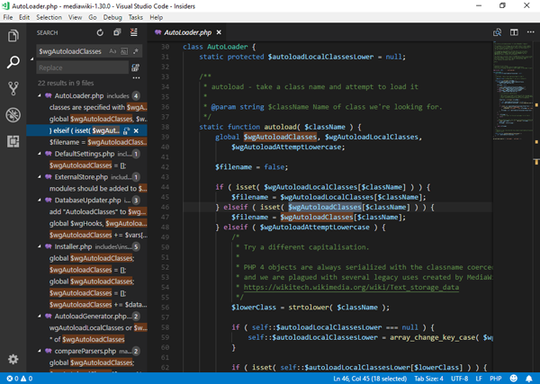
Task: Toggle Match Case search option
Action: click(113, 52)
